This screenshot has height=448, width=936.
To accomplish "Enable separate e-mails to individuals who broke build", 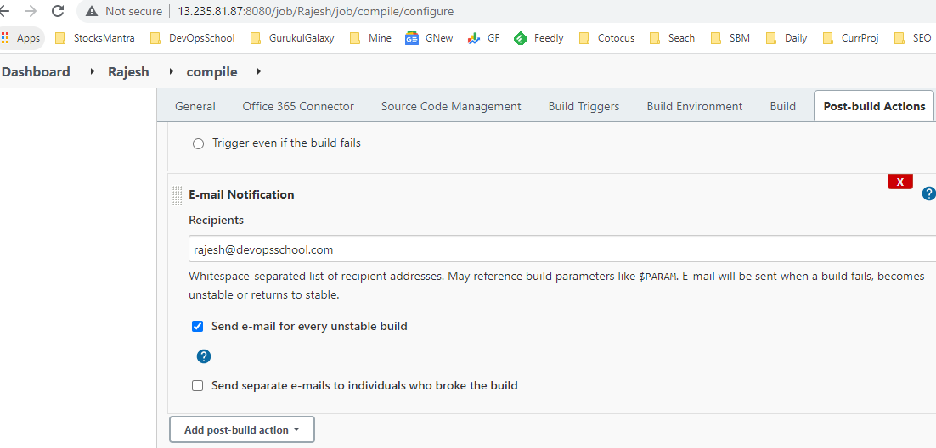I will click(x=198, y=386).
